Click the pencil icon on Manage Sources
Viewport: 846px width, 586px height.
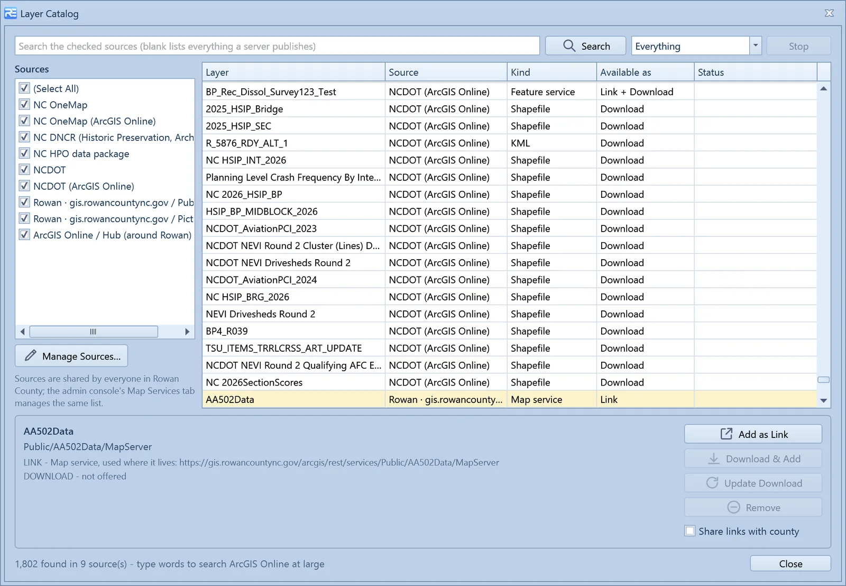pyautogui.click(x=31, y=356)
